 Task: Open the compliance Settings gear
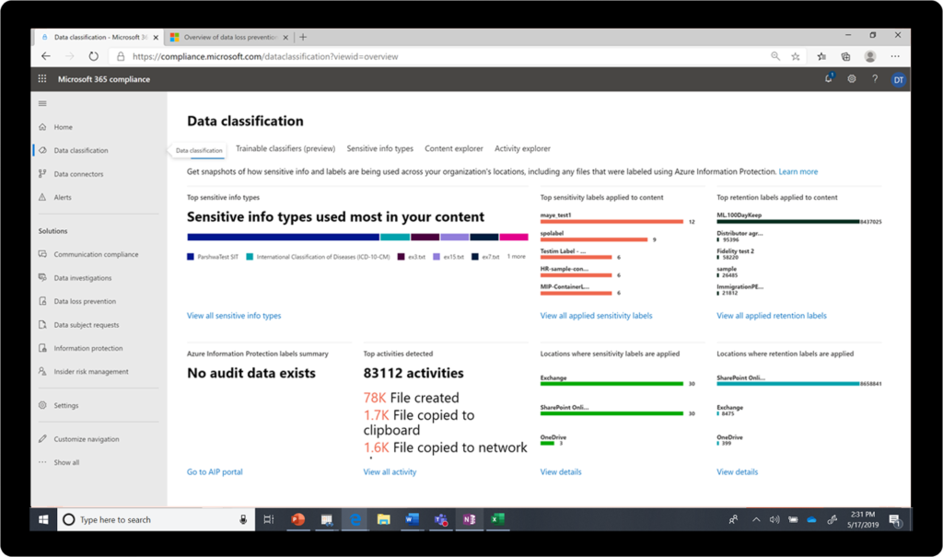(x=852, y=79)
